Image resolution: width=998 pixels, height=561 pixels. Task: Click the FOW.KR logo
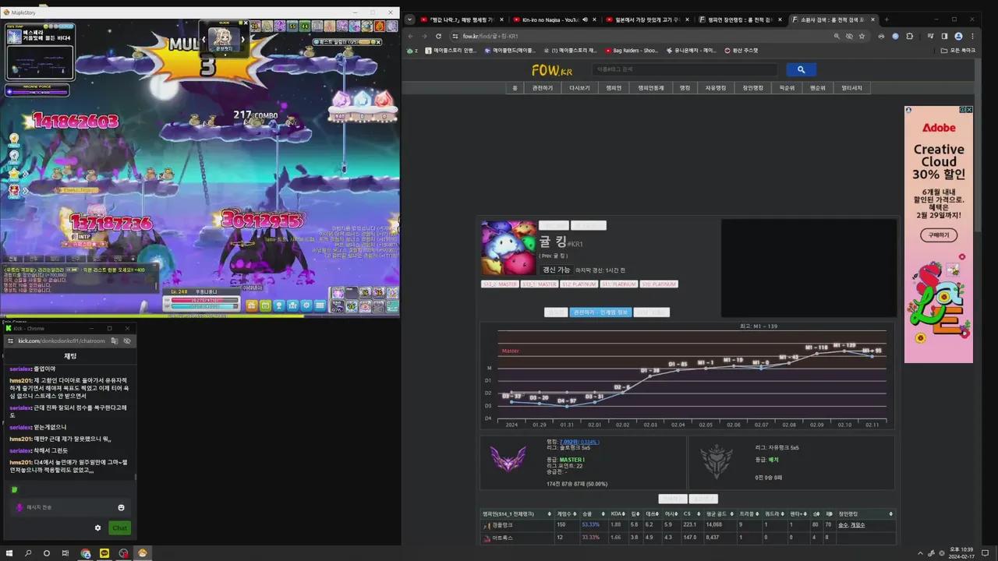pyautogui.click(x=552, y=70)
